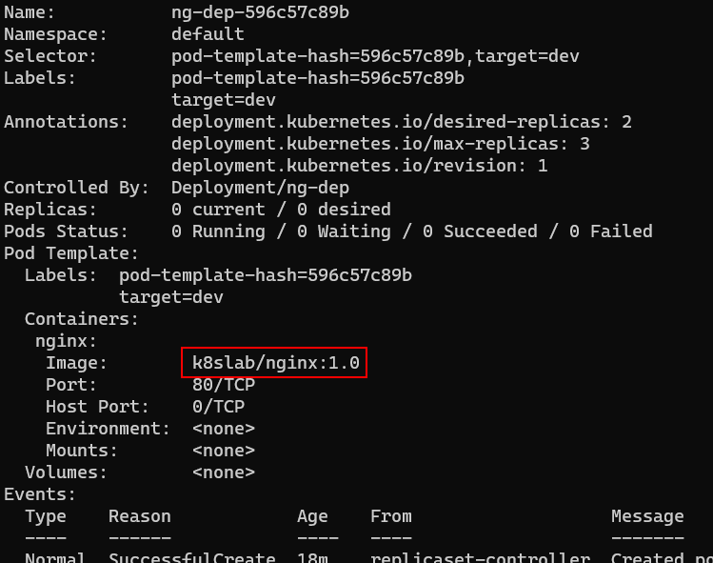The width and height of the screenshot is (713, 563).
Task: Click the Host Port value 0/TCP
Action: click(x=218, y=407)
